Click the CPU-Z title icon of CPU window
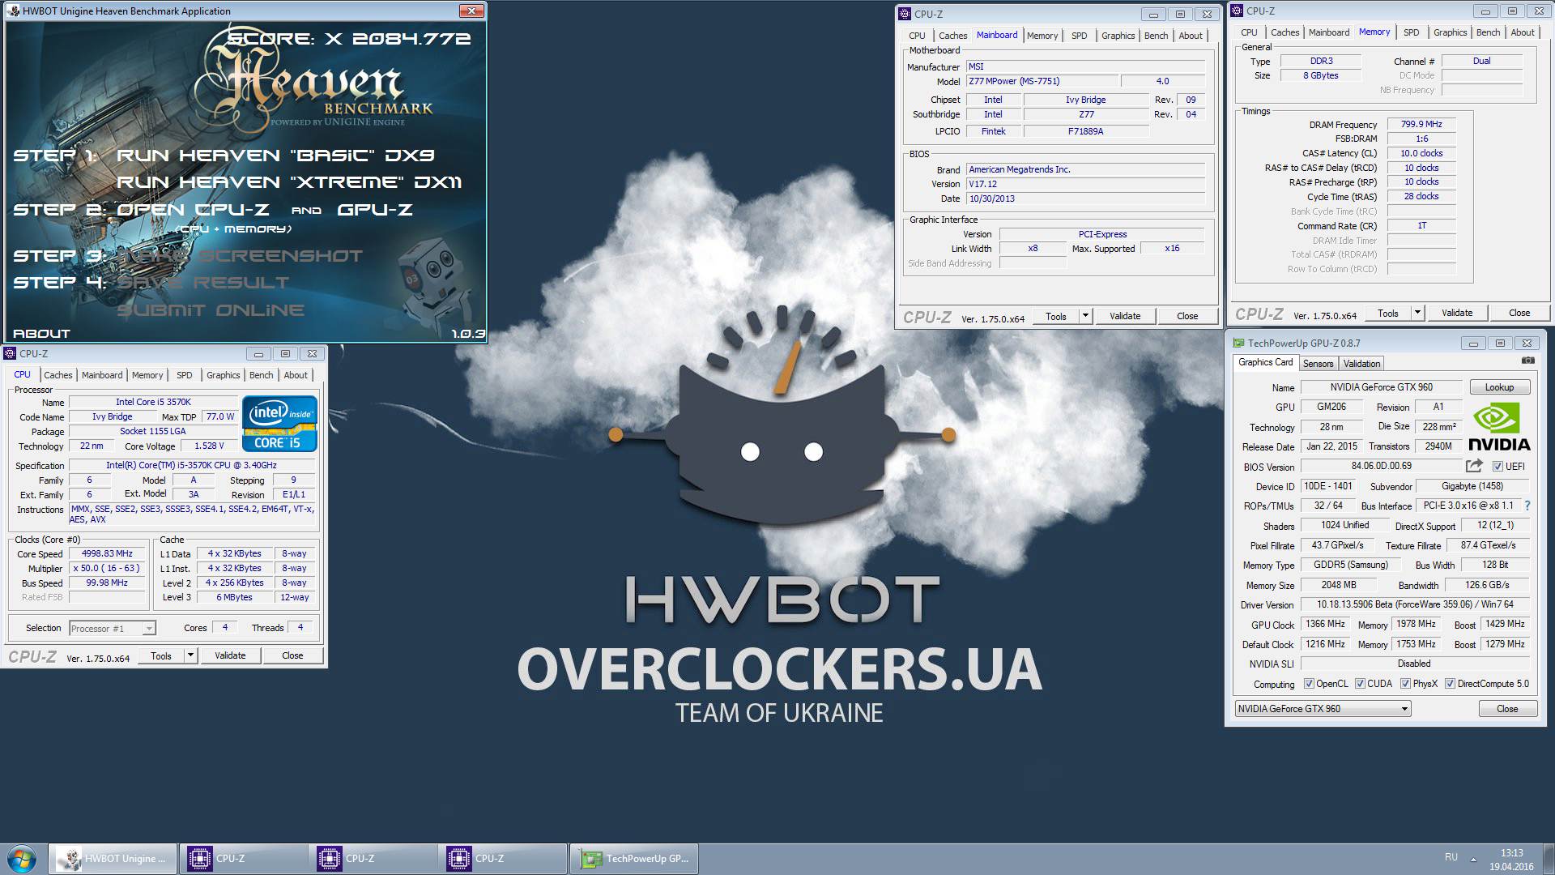The image size is (1555, 875). 10,353
